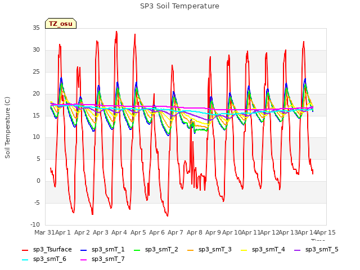Click the Apr 6 x-axis tick label
360x270 pixels.
pyautogui.click(x=157, y=232)
